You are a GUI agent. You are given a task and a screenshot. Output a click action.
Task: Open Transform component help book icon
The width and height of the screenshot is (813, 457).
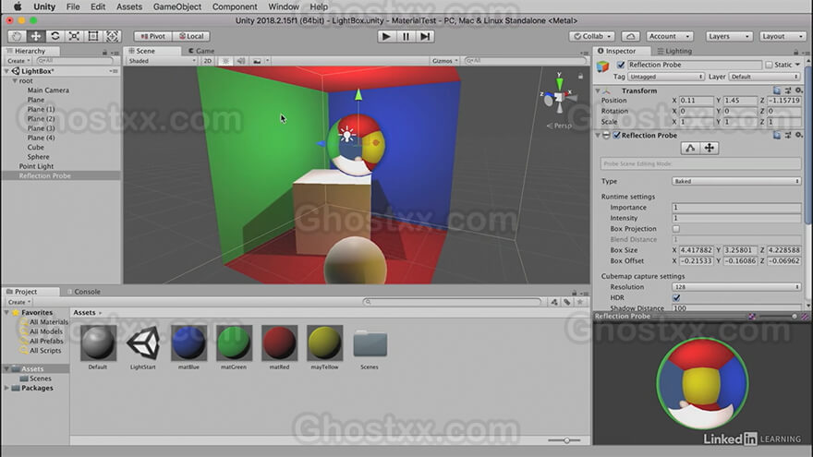[776, 90]
